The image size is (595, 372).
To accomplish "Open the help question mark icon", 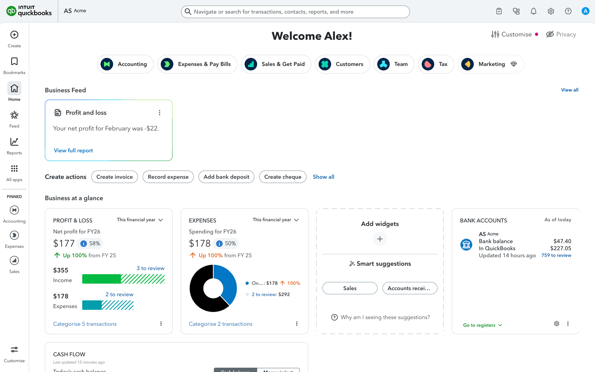I will click(568, 11).
